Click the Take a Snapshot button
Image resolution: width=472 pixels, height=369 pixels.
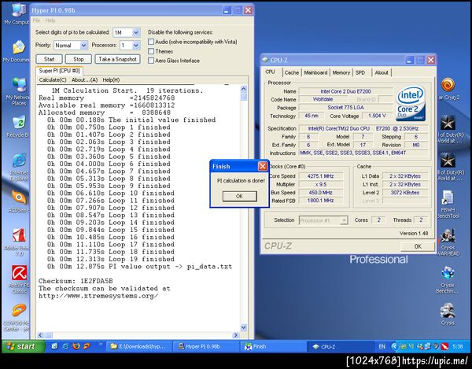point(116,59)
